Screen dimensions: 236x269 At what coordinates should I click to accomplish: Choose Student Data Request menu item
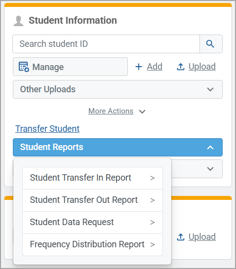click(x=92, y=223)
